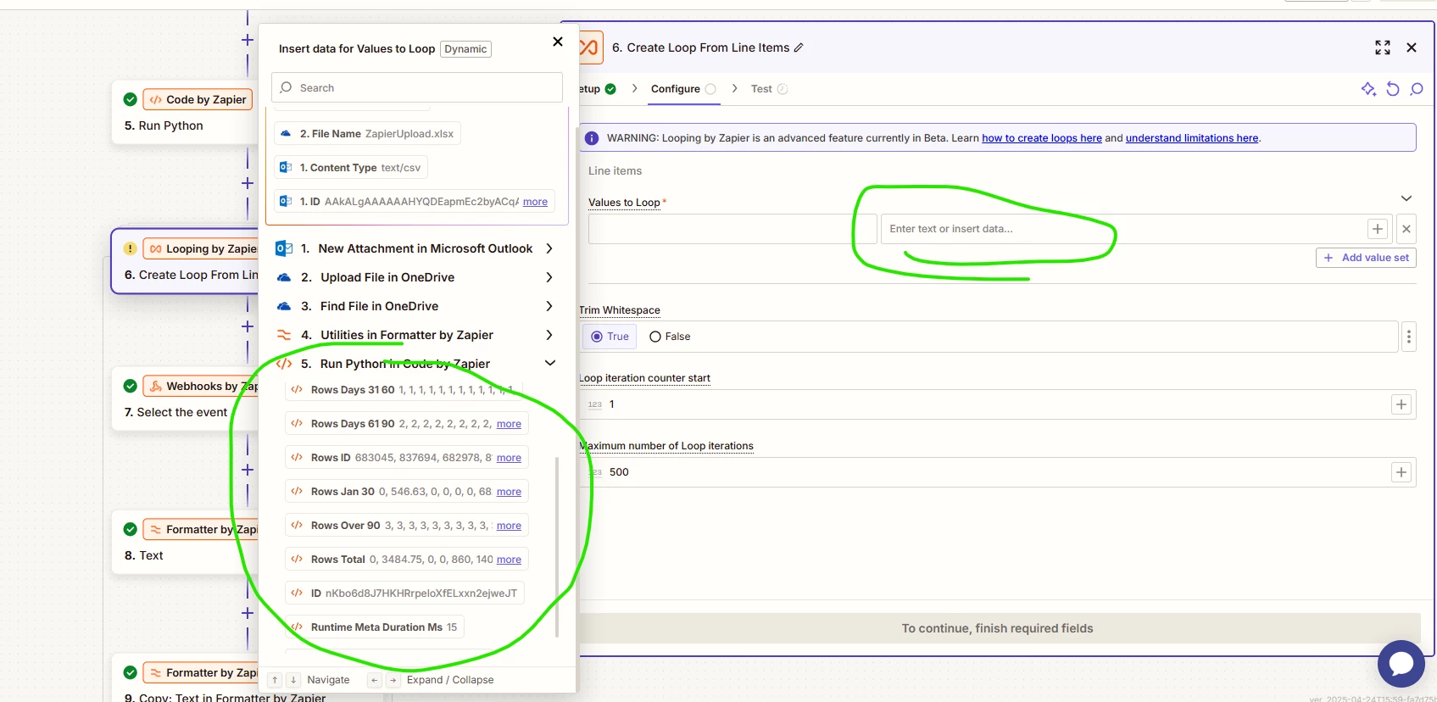Image resolution: width=1437 pixels, height=702 pixels.
Task: Click the Values to Loop key field
Action: (732, 229)
